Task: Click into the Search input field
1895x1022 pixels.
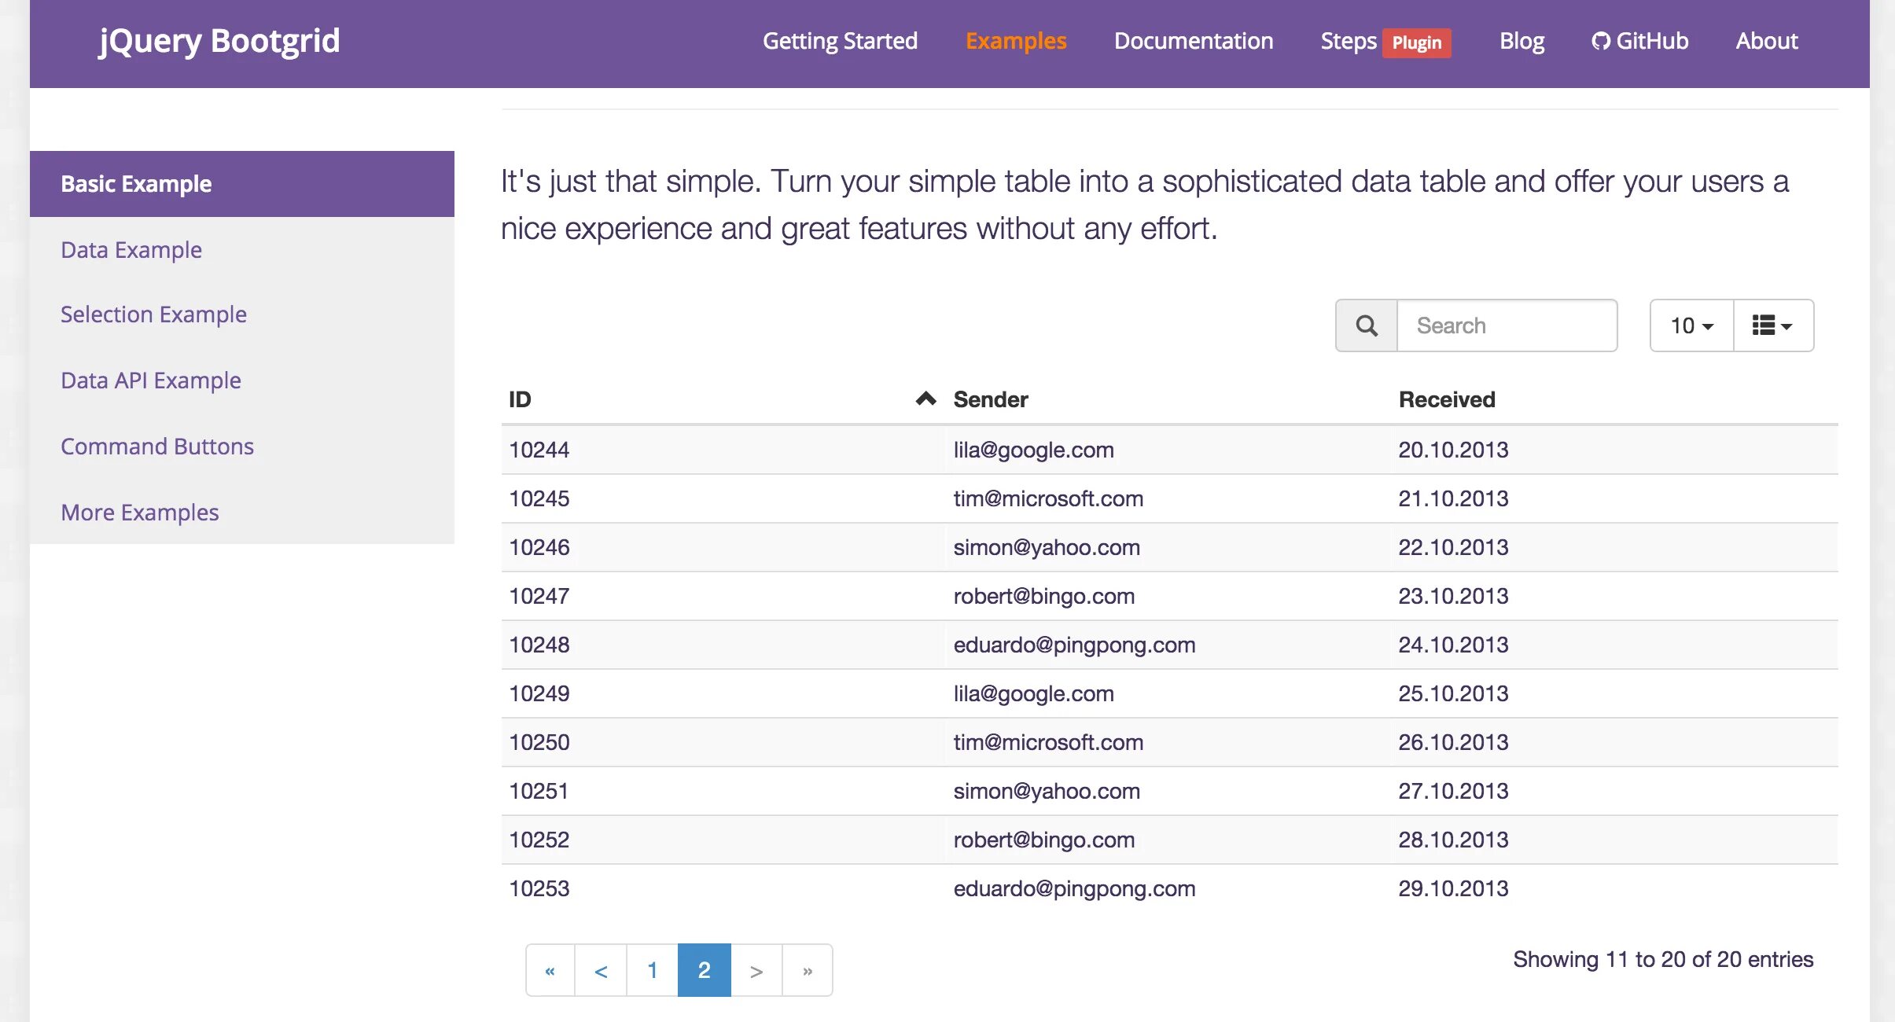Action: [1506, 325]
